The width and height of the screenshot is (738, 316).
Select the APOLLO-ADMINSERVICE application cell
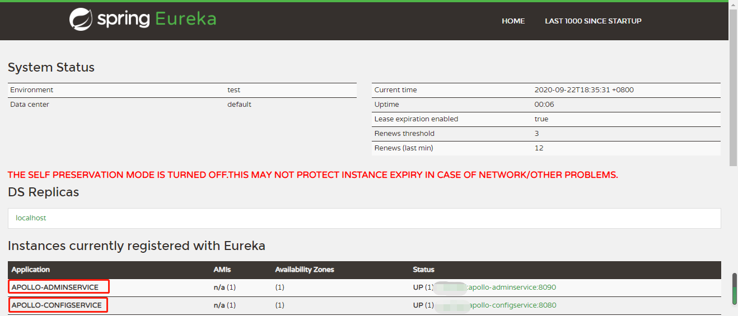pyautogui.click(x=55, y=287)
